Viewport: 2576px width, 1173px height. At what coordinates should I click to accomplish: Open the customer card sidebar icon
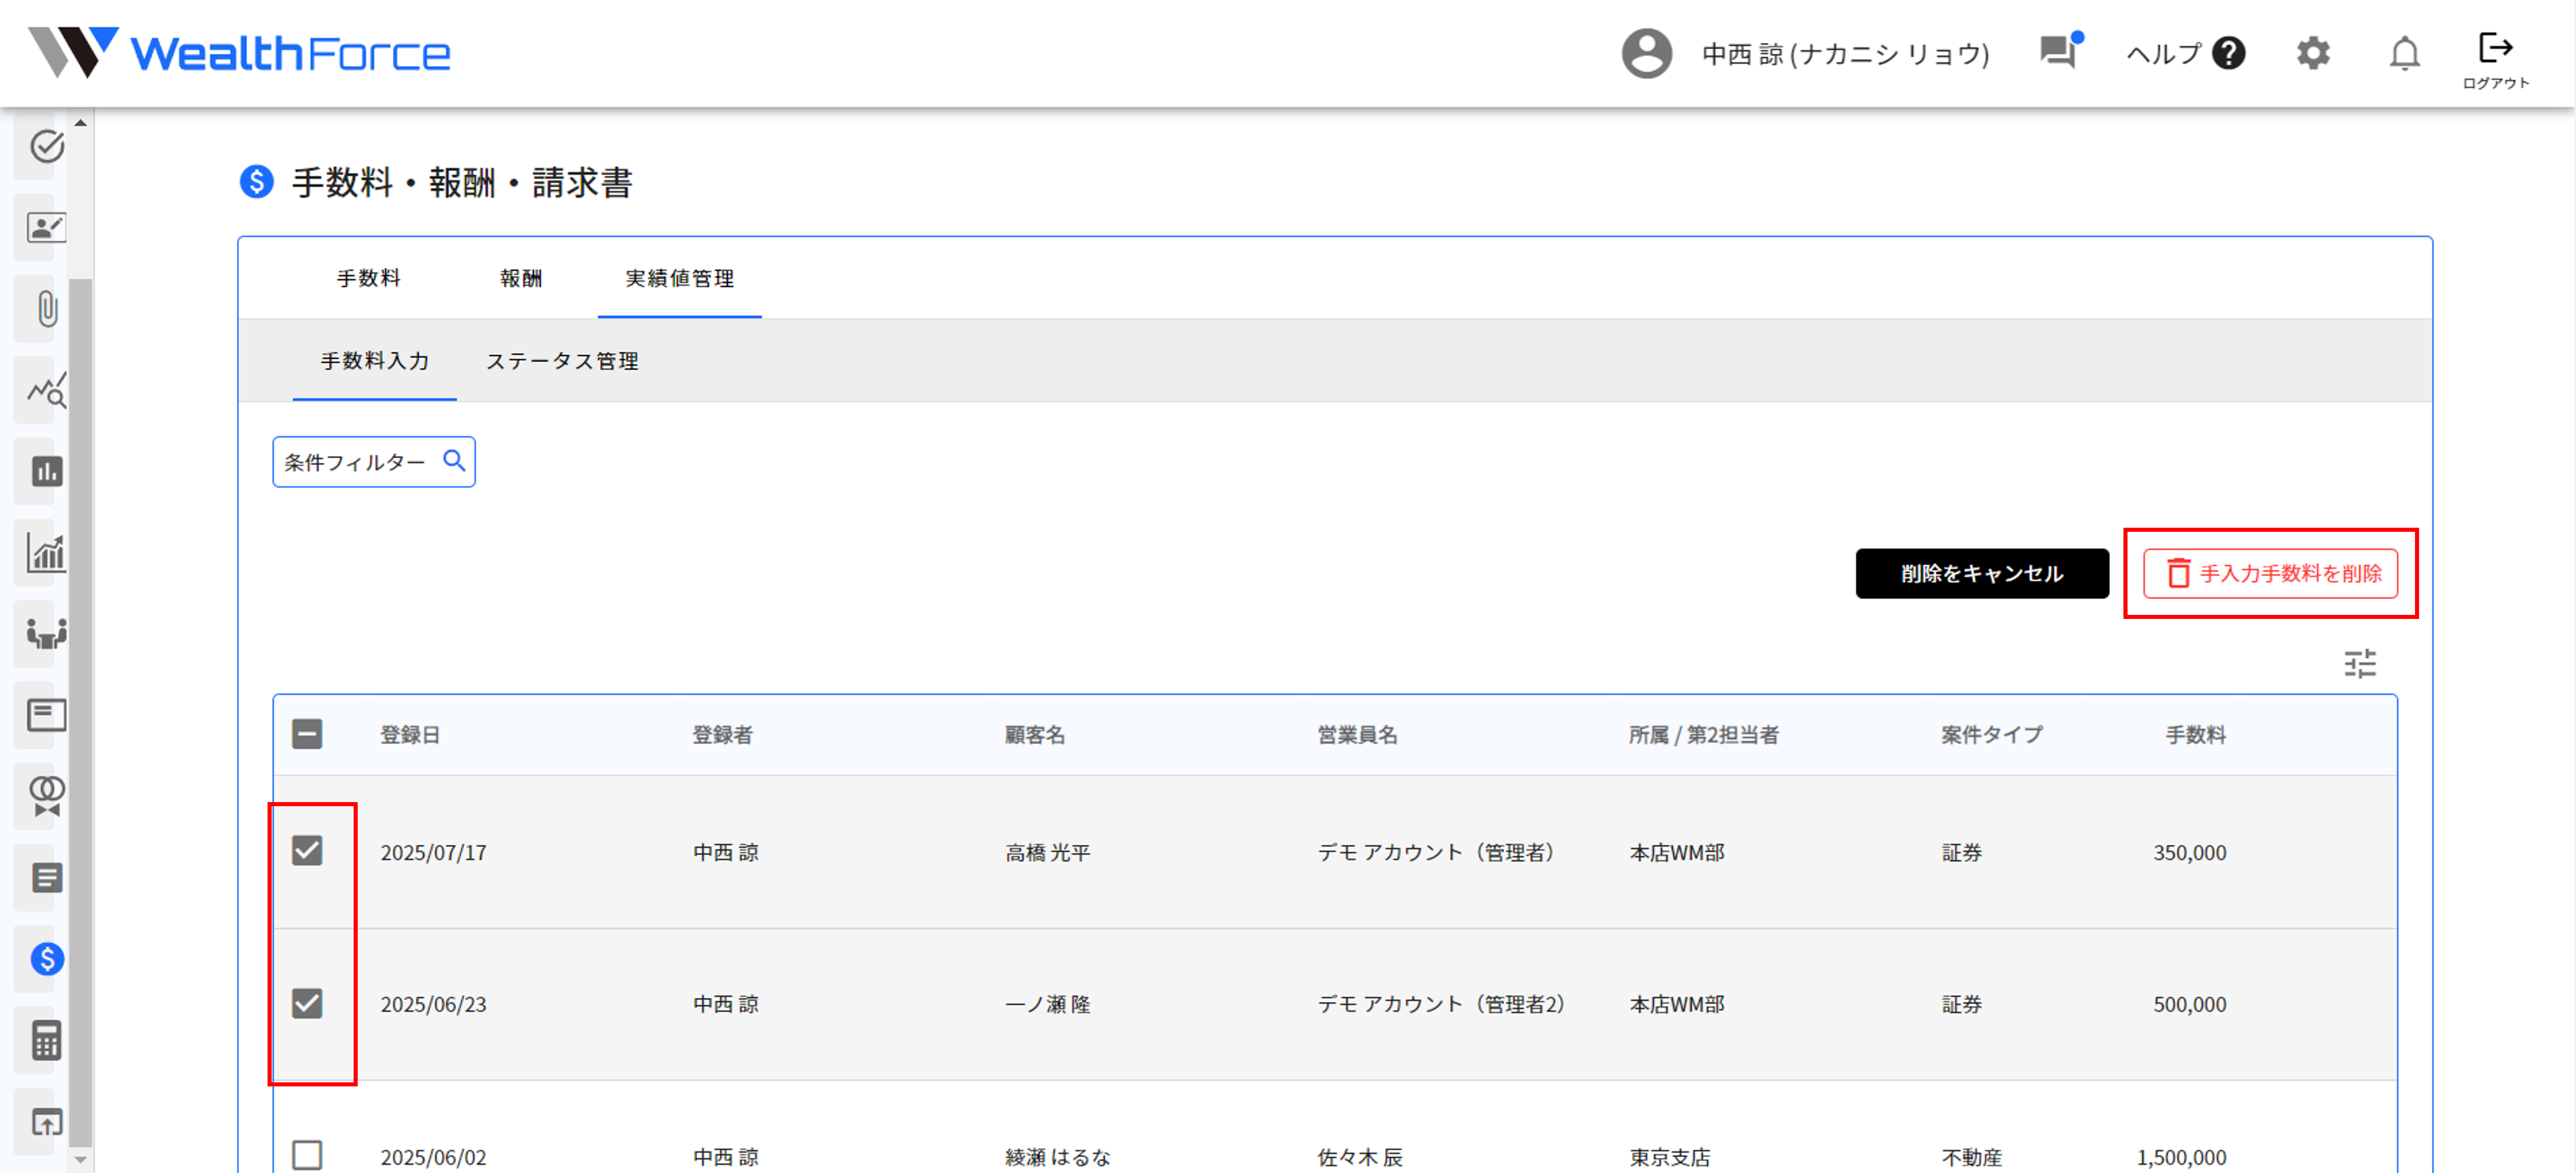coord(46,227)
